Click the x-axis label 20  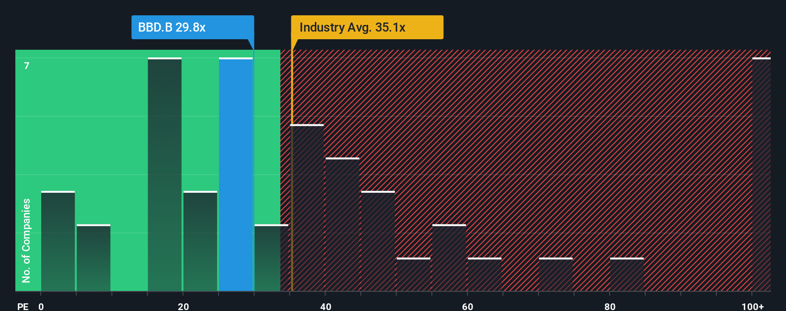tap(183, 306)
